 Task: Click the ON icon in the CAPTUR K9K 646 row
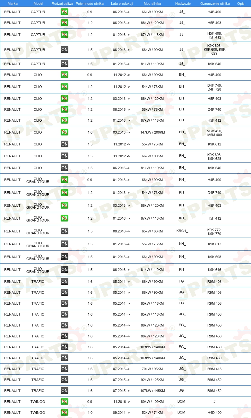tap(65, 64)
